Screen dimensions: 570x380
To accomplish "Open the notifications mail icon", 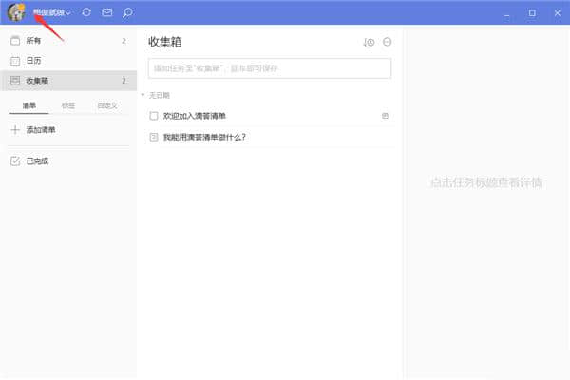I will point(107,13).
